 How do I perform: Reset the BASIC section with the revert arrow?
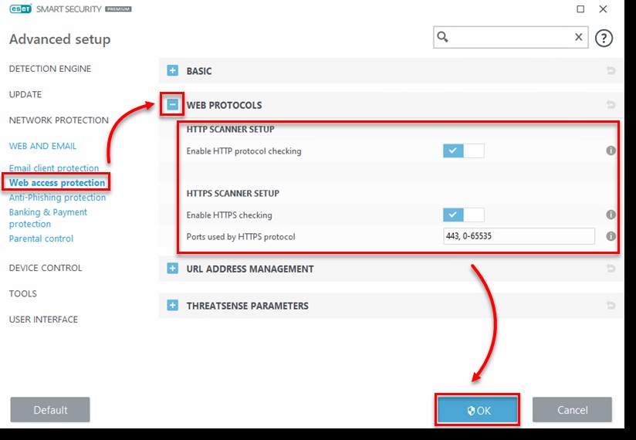[611, 70]
